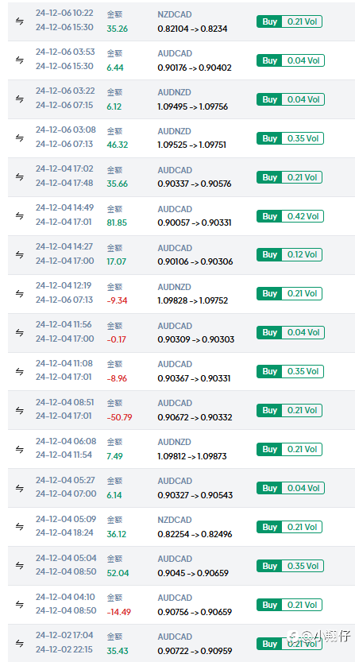The width and height of the screenshot is (355, 662).
Task: Click the 52.04 profit amount
Action: tap(118, 573)
